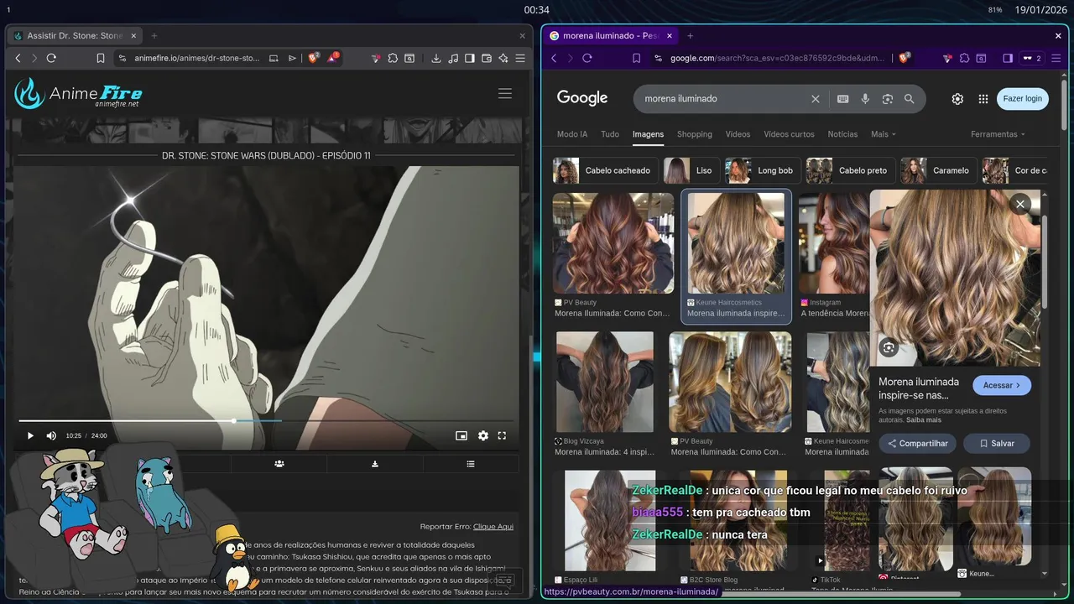Click the 'Salvar' button

[996, 444]
